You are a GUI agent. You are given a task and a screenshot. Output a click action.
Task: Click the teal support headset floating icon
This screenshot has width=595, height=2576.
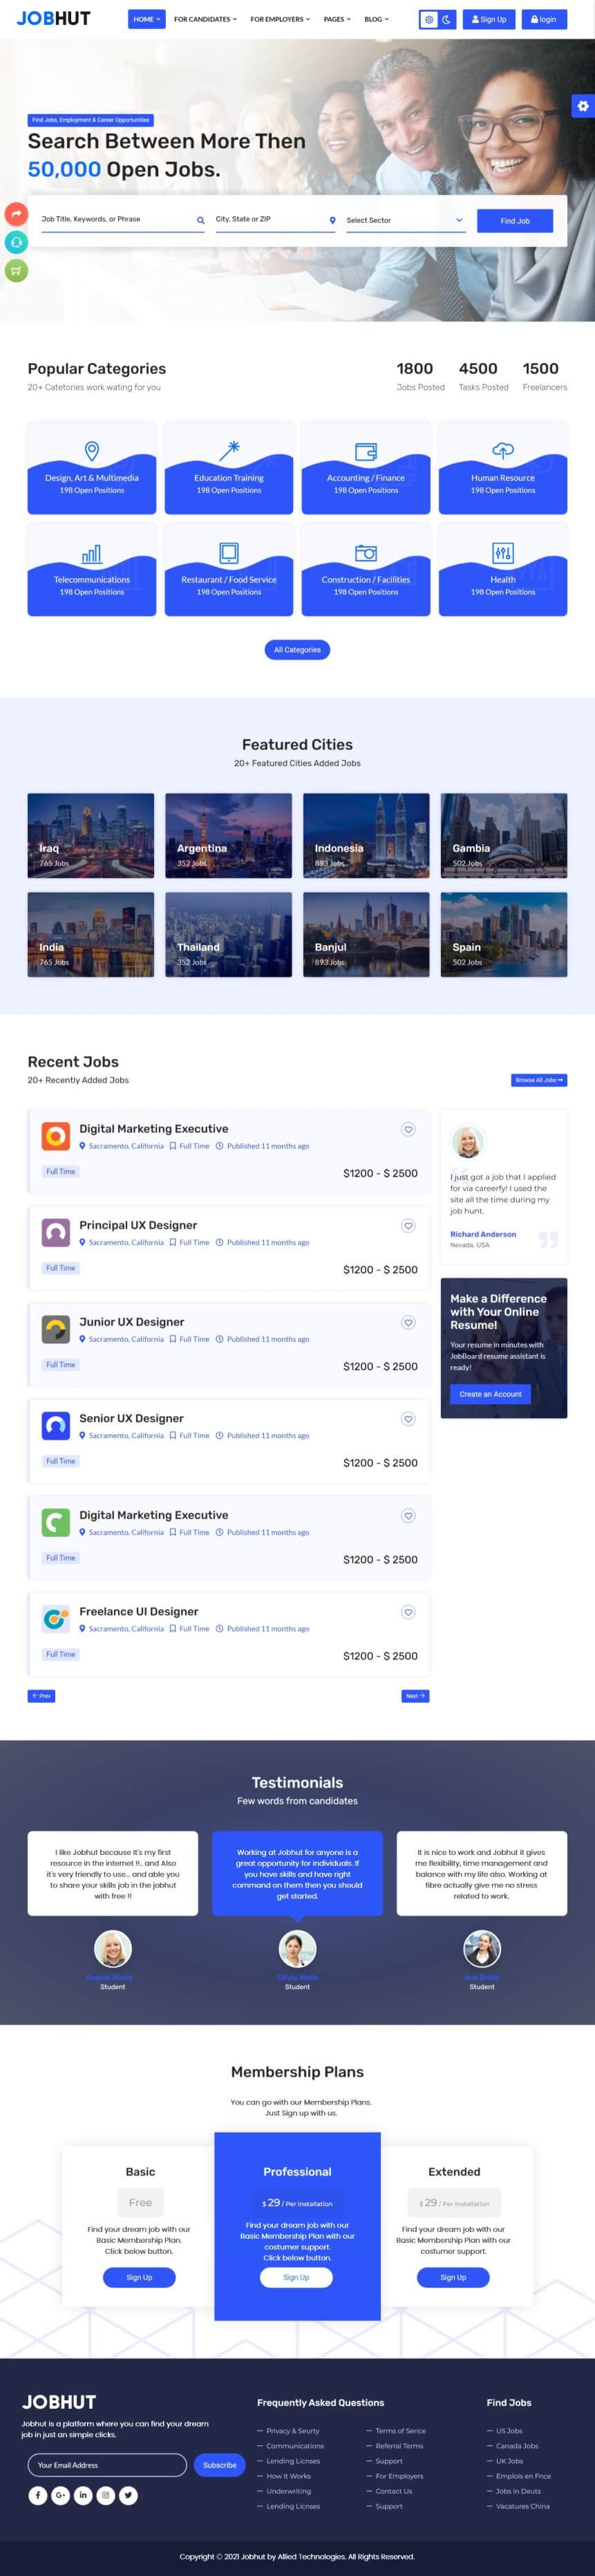[16, 242]
